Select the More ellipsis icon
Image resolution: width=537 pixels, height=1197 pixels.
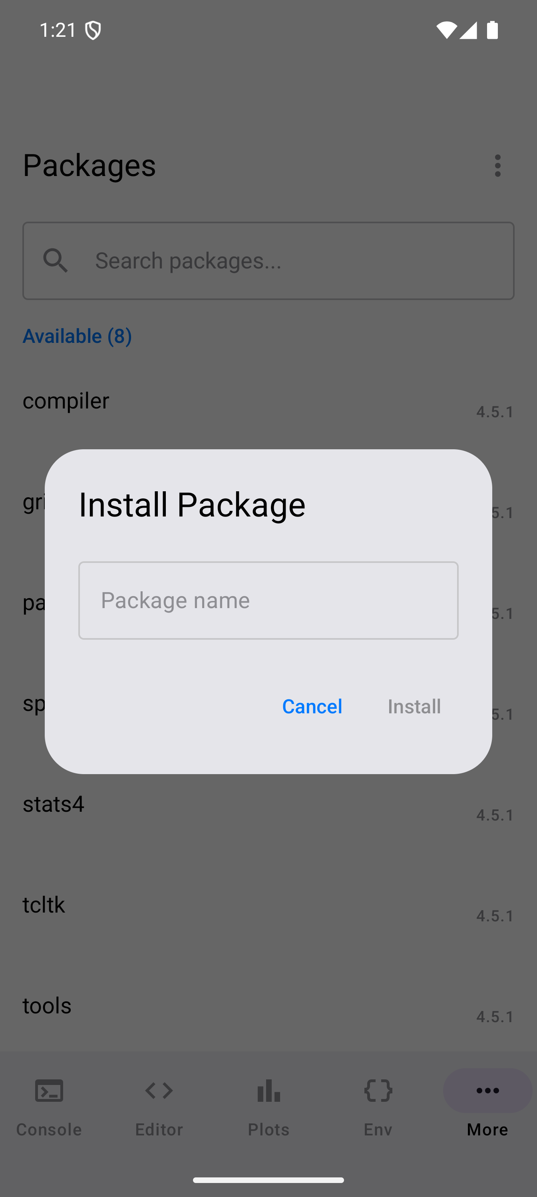[x=487, y=1090]
